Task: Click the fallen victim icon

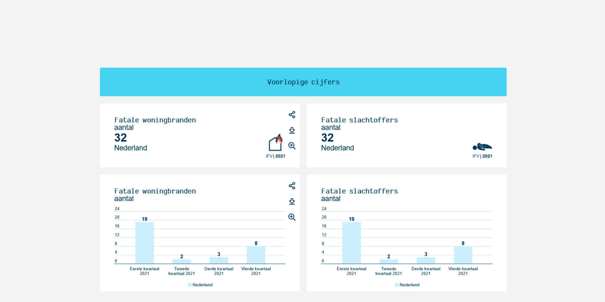Action: (482, 147)
